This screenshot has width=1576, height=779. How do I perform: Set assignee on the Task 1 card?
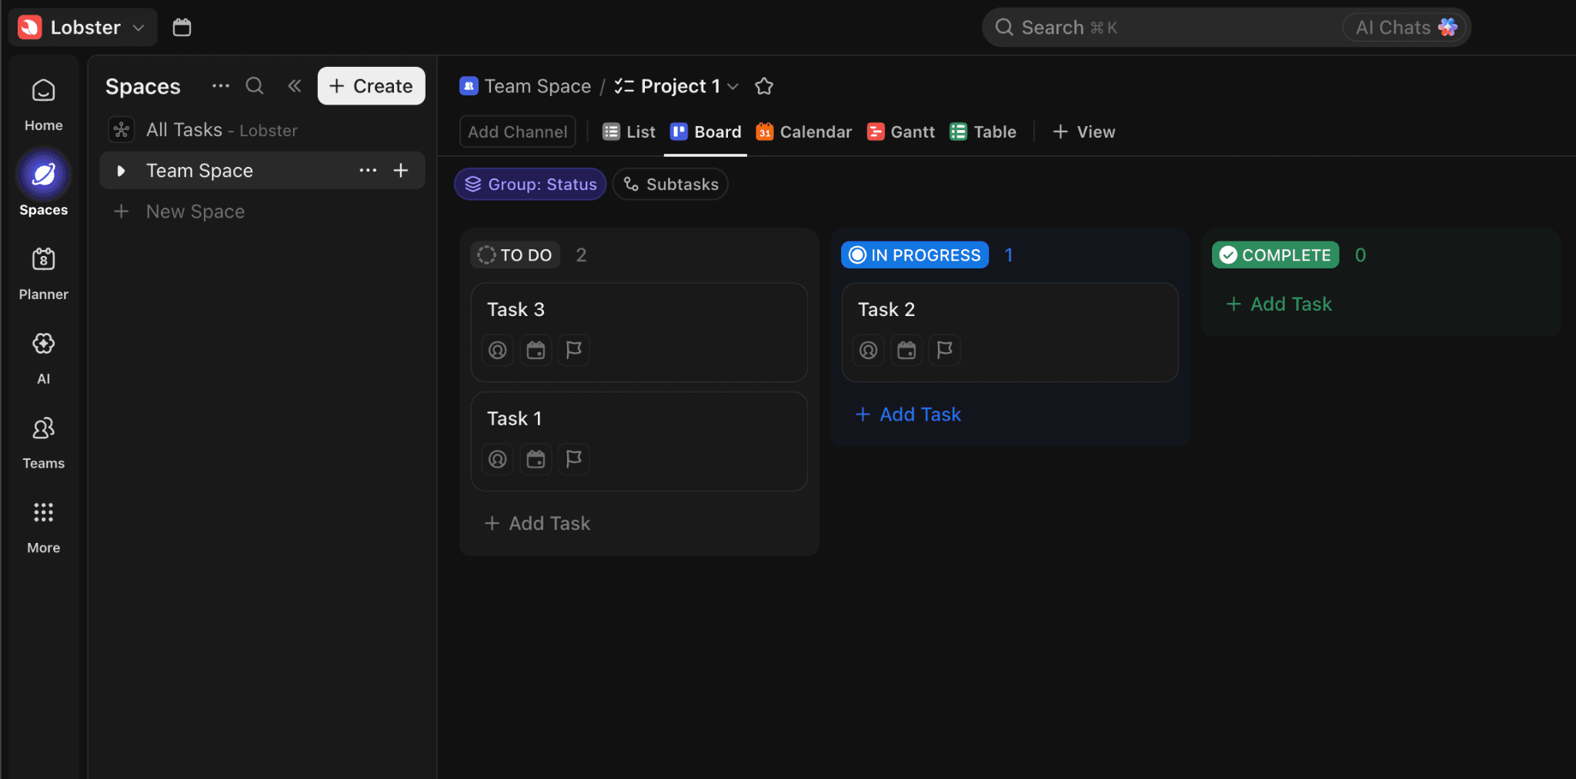498,460
